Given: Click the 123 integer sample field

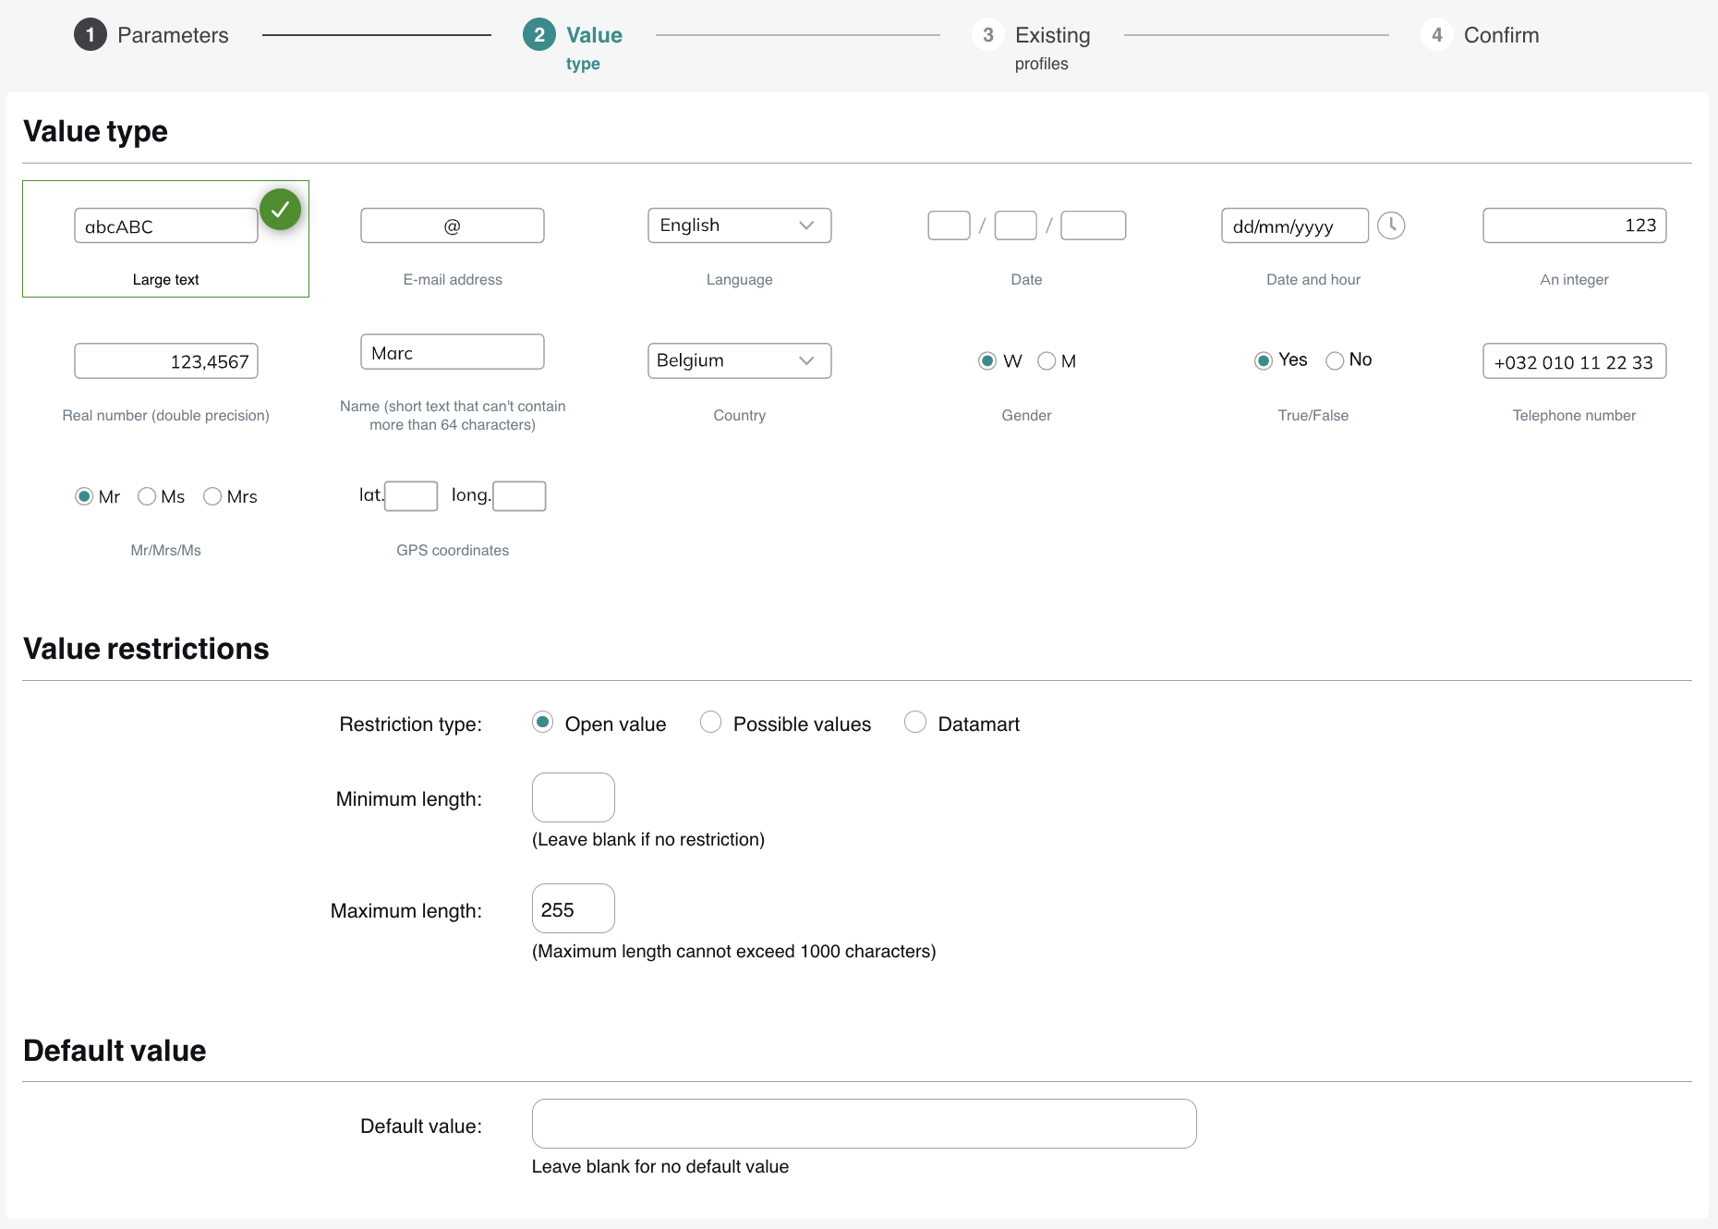Looking at the screenshot, I should [x=1575, y=225].
